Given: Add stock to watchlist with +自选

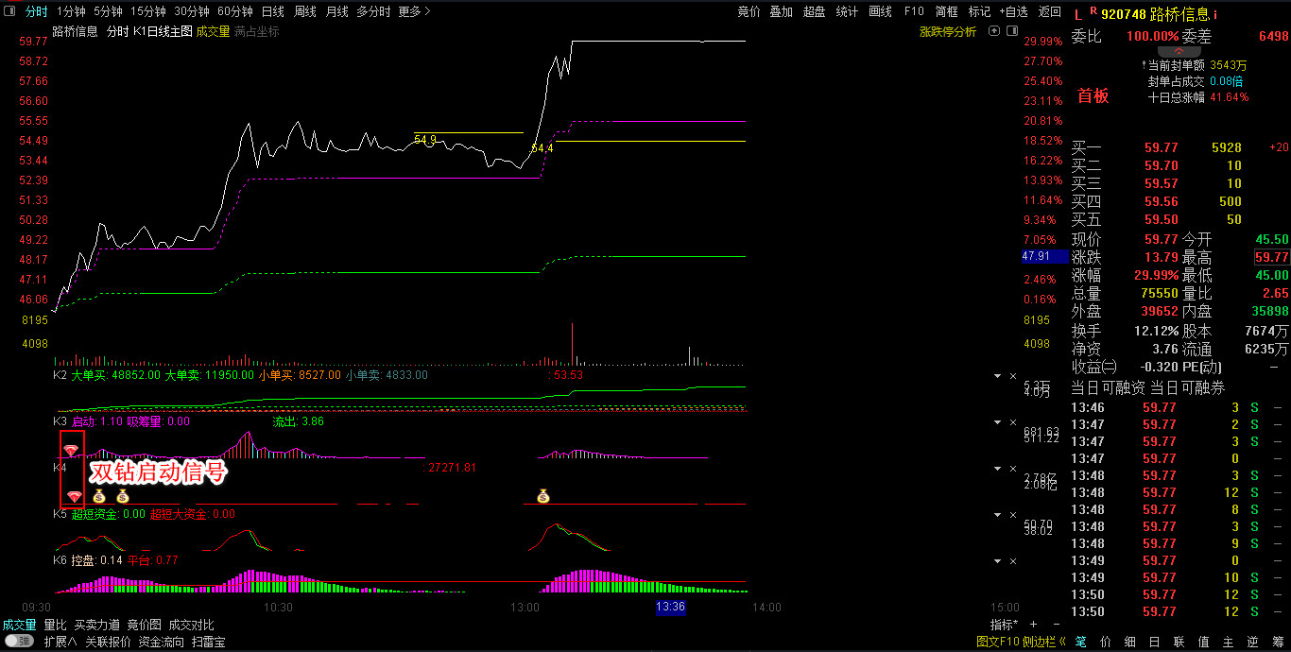Looking at the screenshot, I should 1013,11.
